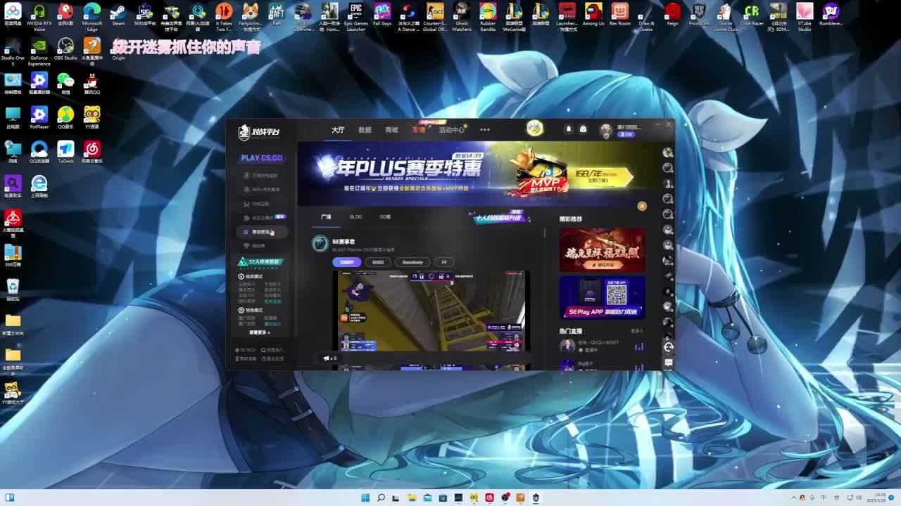The height and width of the screenshot is (506, 901).
Task: Select the FF tag pill
Action: pyautogui.click(x=443, y=262)
